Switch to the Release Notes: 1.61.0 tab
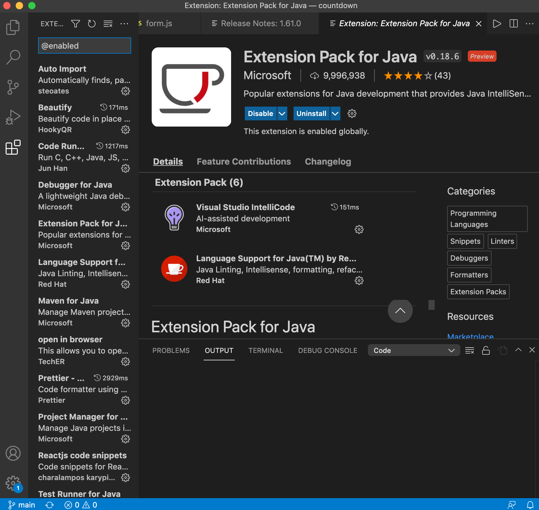The height and width of the screenshot is (510, 539). 260,23
